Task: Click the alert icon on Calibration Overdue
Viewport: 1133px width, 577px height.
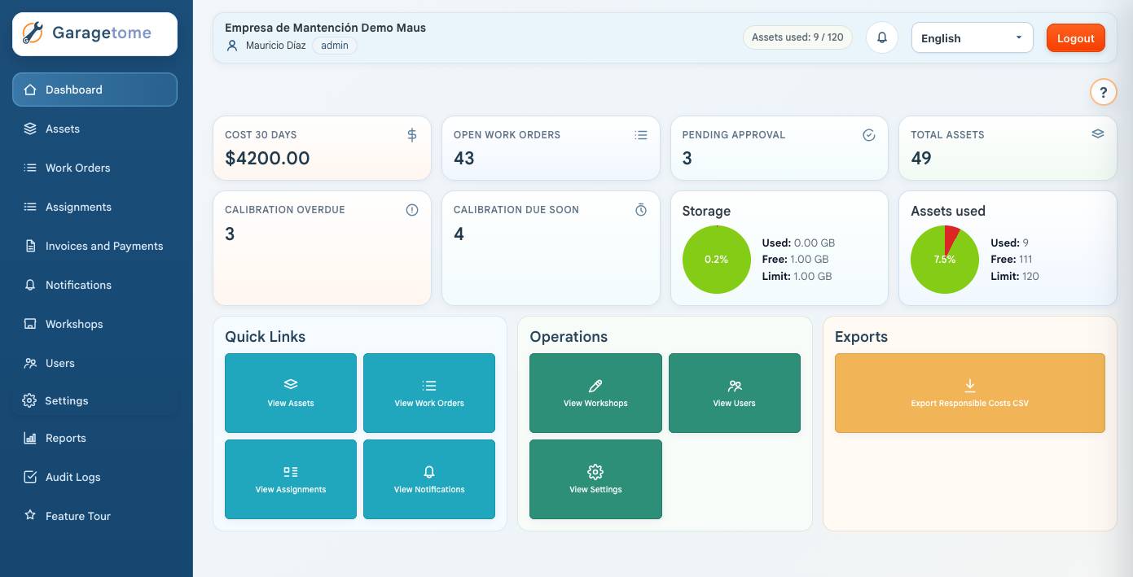Action: pyautogui.click(x=412, y=210)
